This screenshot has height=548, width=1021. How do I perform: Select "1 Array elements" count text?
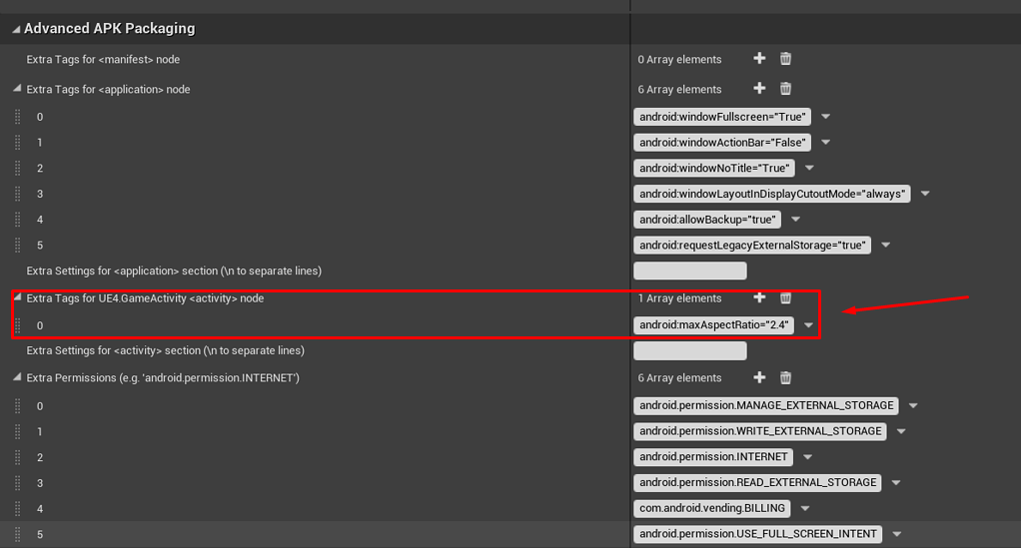point(679,298)
